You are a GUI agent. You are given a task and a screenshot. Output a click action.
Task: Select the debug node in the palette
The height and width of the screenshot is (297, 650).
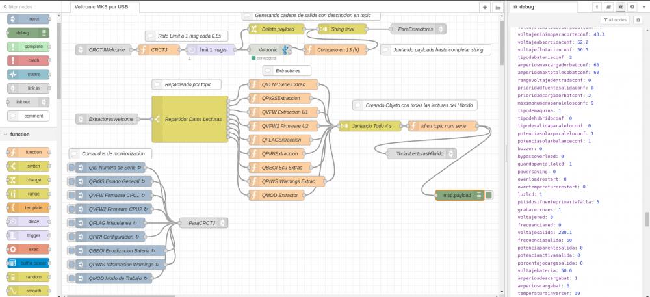click(29, 32)
